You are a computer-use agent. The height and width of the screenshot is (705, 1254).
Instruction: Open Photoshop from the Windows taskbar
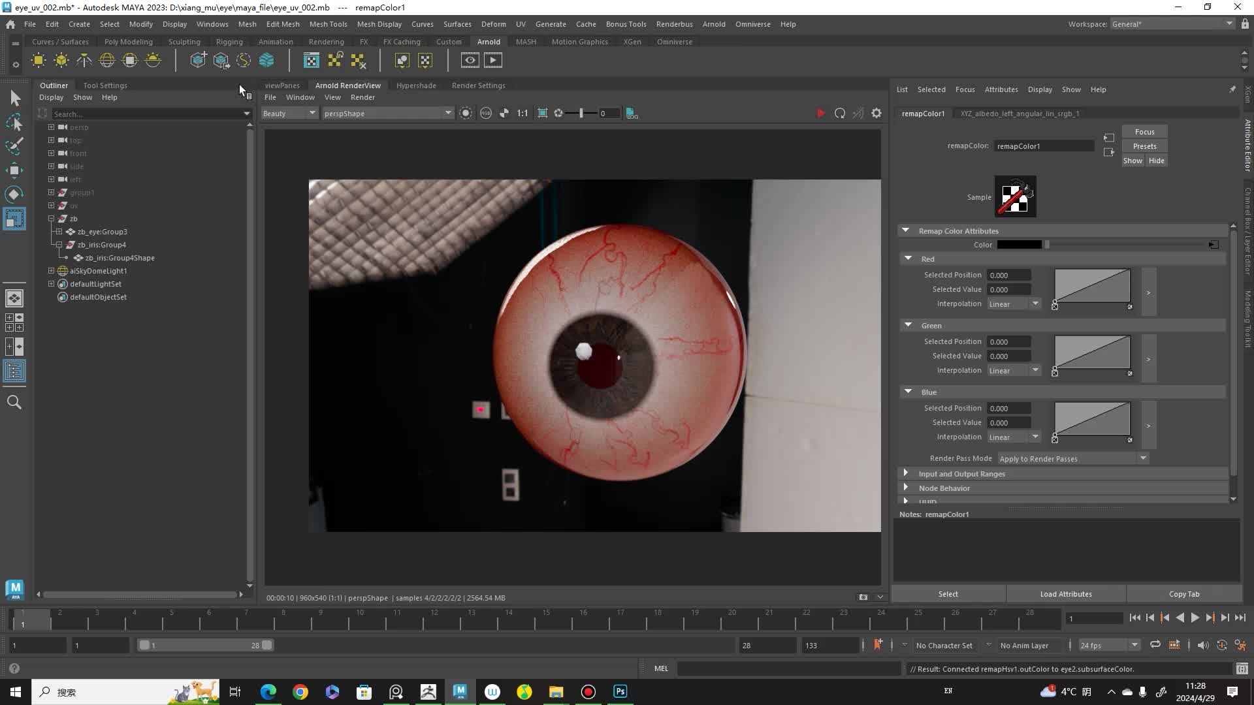[x=620, y=691]
